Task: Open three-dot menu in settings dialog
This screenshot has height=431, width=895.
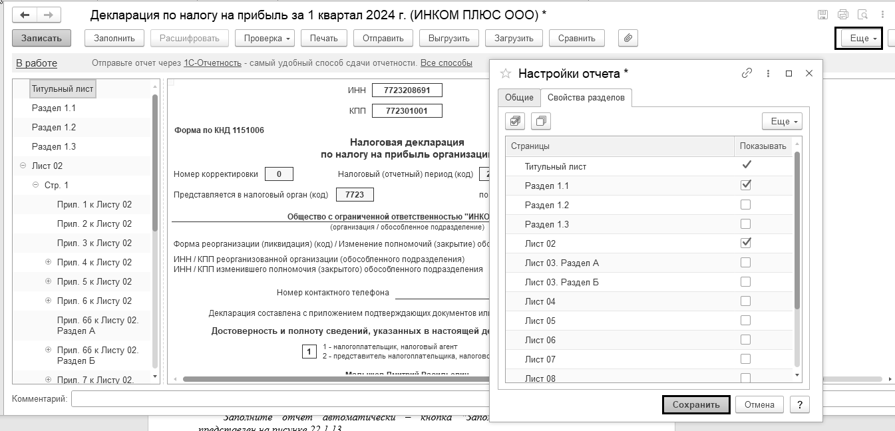Action: click(x=768, y=73)
